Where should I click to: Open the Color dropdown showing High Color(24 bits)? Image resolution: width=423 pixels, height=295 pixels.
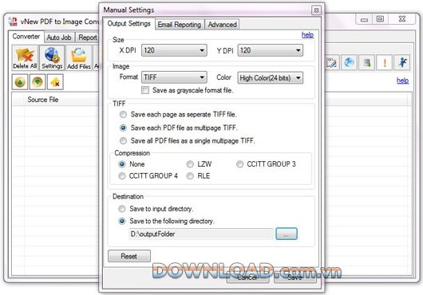coord(270,78)
